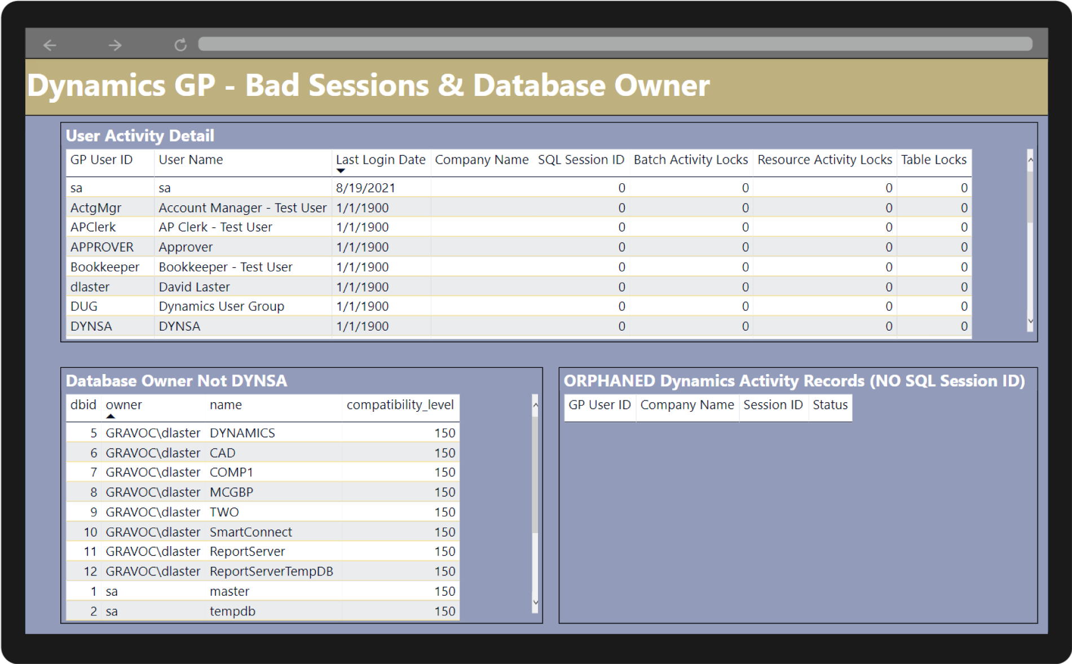
Task: Select the COMP1 database name cell
Action: [x=231, y=472]
